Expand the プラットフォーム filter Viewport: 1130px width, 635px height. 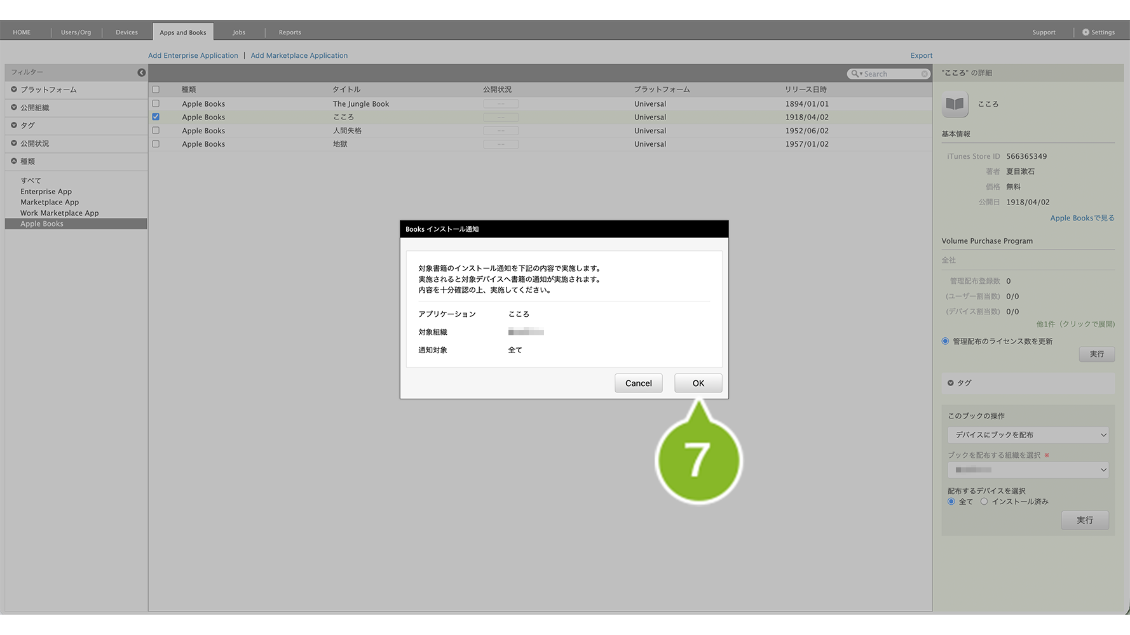(x=14, y=90)
